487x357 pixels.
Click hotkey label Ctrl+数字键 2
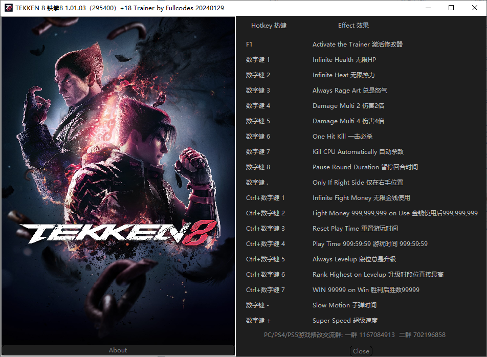click(x=265, y=213)
